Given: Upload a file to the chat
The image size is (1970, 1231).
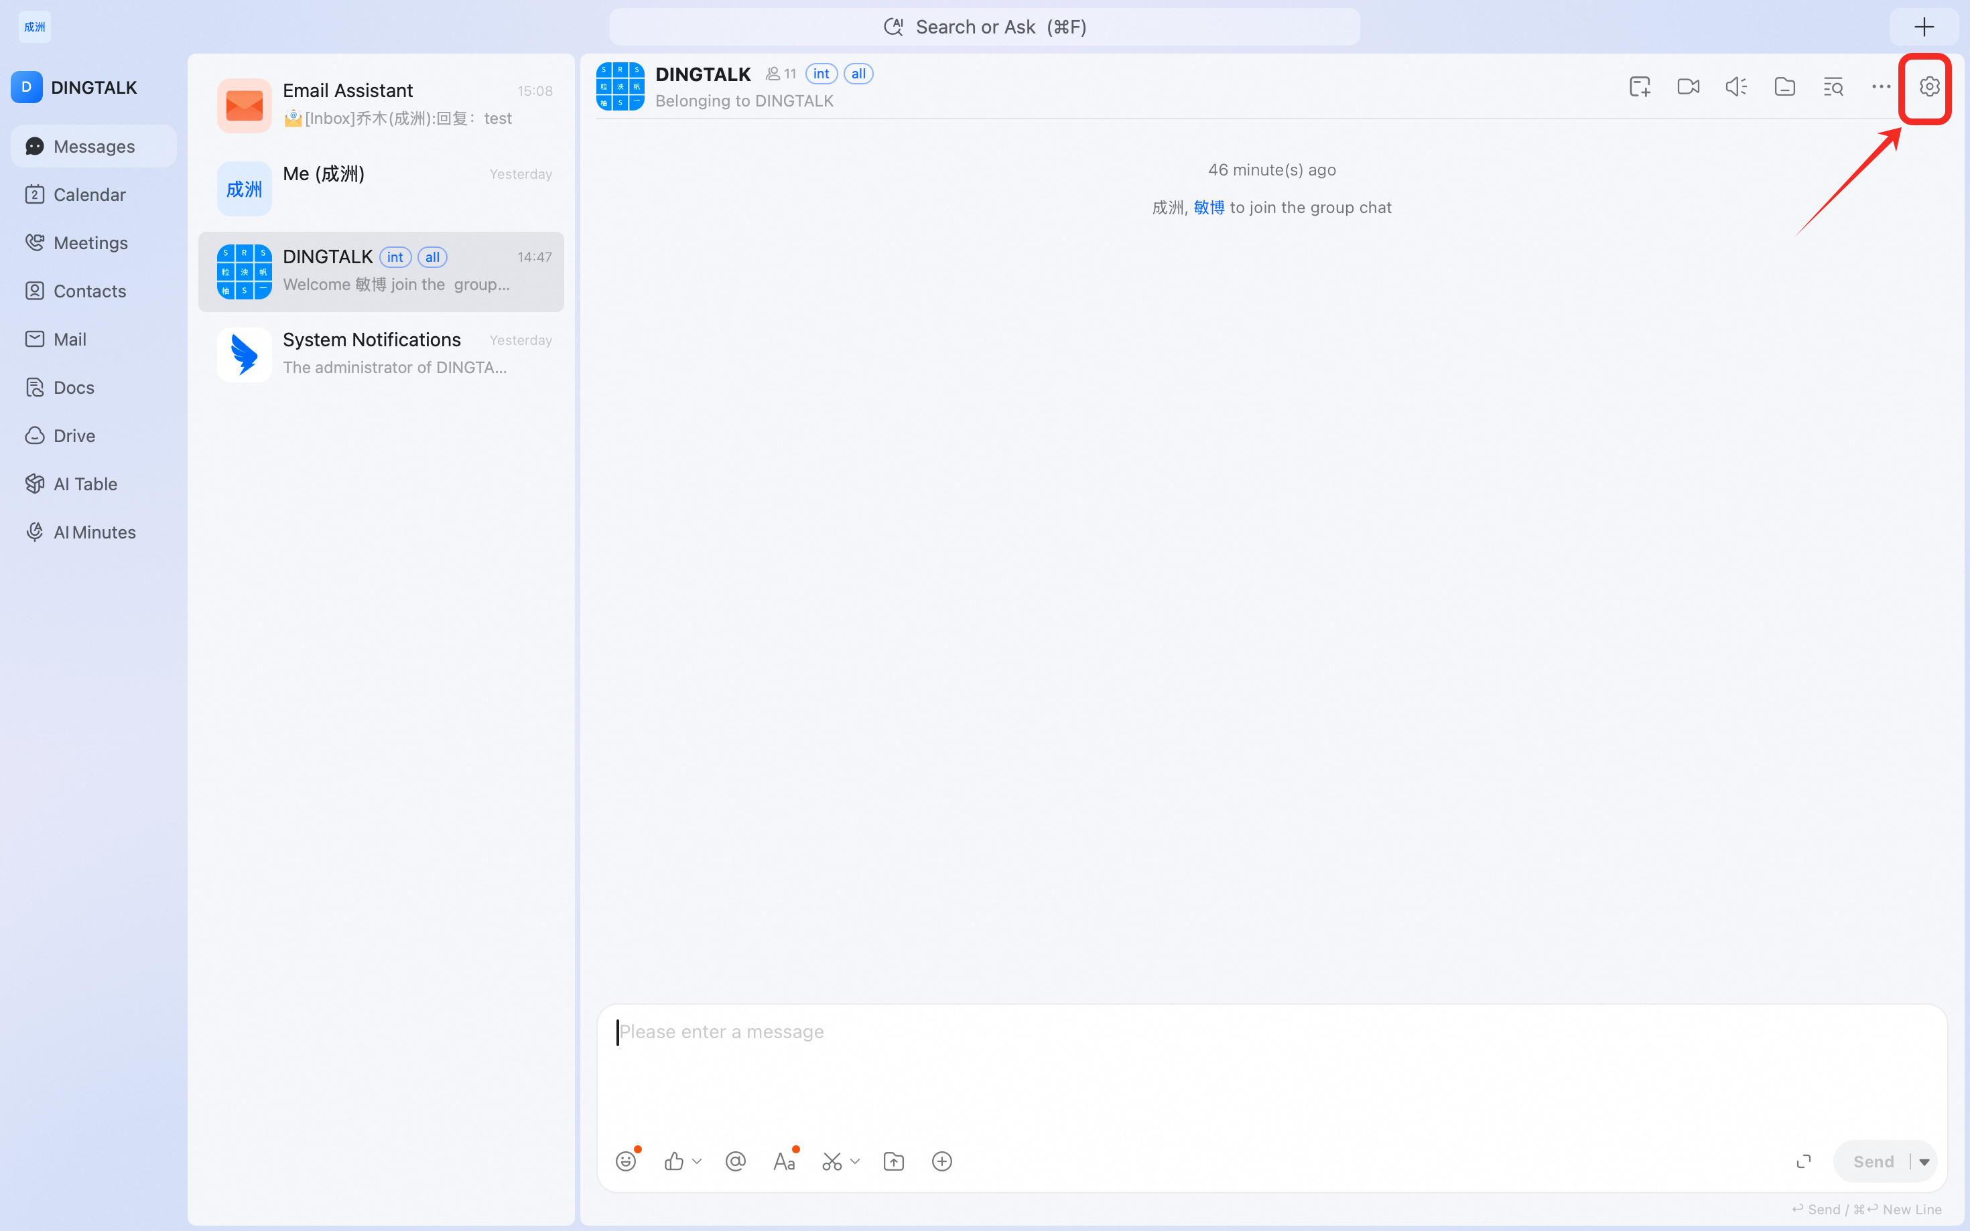Looking at the screenshot, I should tap(893, 1161).
